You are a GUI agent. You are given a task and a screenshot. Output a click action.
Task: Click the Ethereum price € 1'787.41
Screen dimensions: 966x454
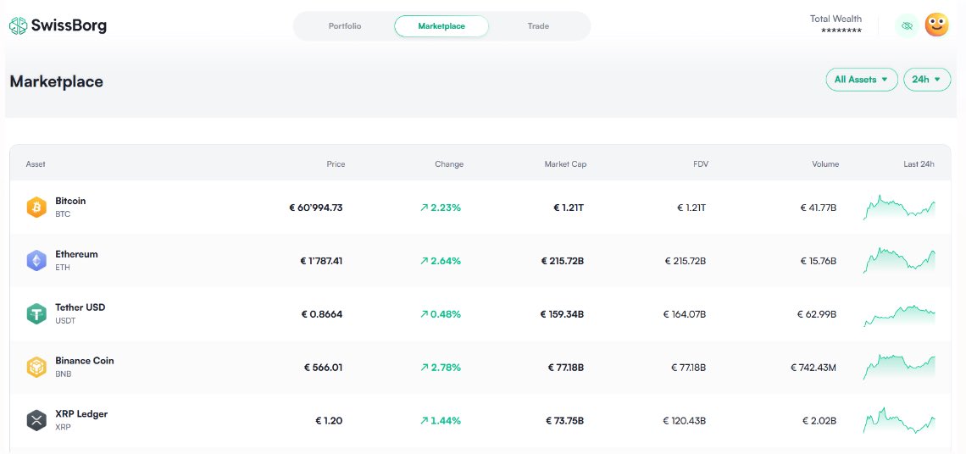(322, 261)
